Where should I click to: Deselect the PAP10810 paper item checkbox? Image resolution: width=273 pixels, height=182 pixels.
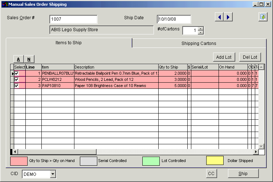pyautogui.click(x=17, y=86)
